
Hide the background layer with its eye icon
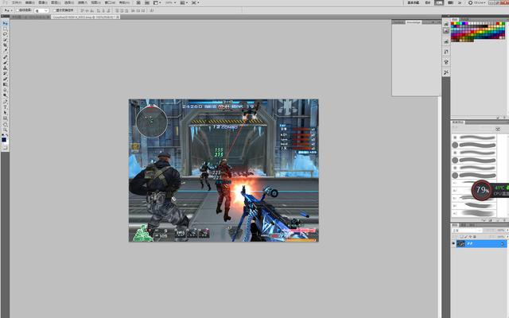click(453, 243)
